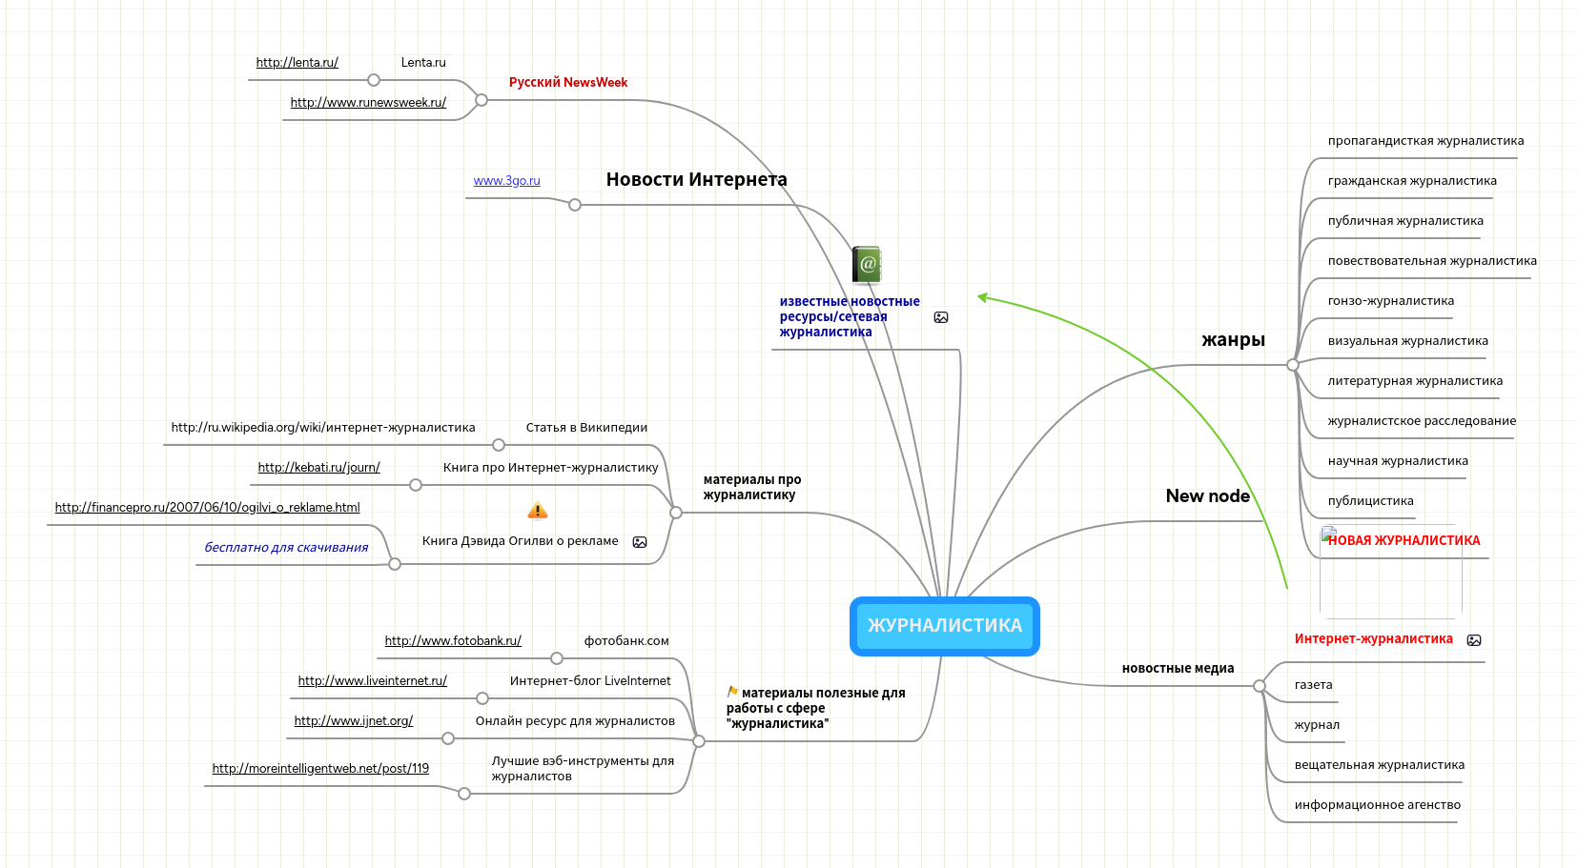Viewport: 1578px width, 868px height.
Task: Click image icon next to Книга Дэвида Огилви
Action: (x=640, y=542)
